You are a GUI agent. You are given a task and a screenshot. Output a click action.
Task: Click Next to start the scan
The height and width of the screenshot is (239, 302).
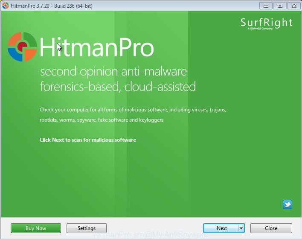coord(221,228)
